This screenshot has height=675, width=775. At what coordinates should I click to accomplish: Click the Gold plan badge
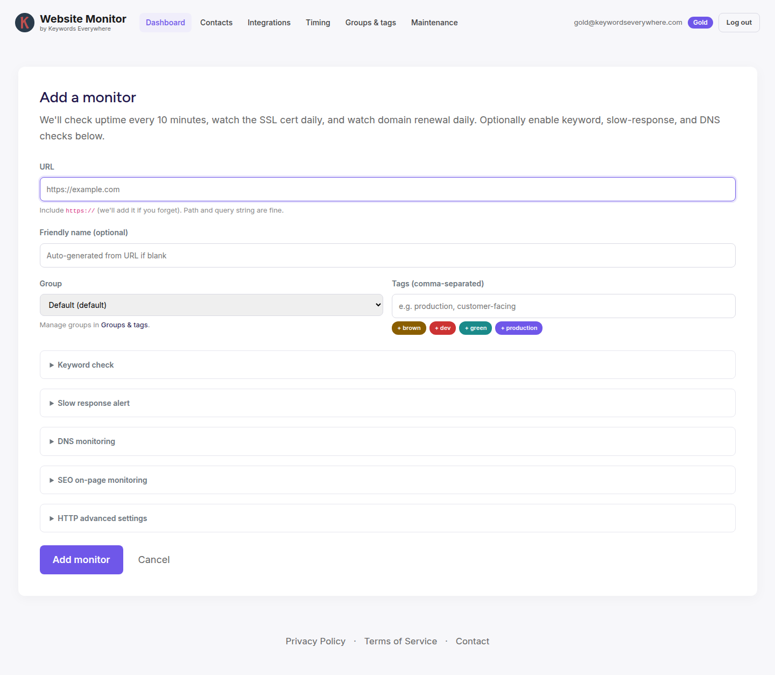coord(700,23)
